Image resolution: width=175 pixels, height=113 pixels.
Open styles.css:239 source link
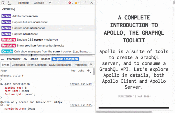pyautogui.click(x=81, y=84)
